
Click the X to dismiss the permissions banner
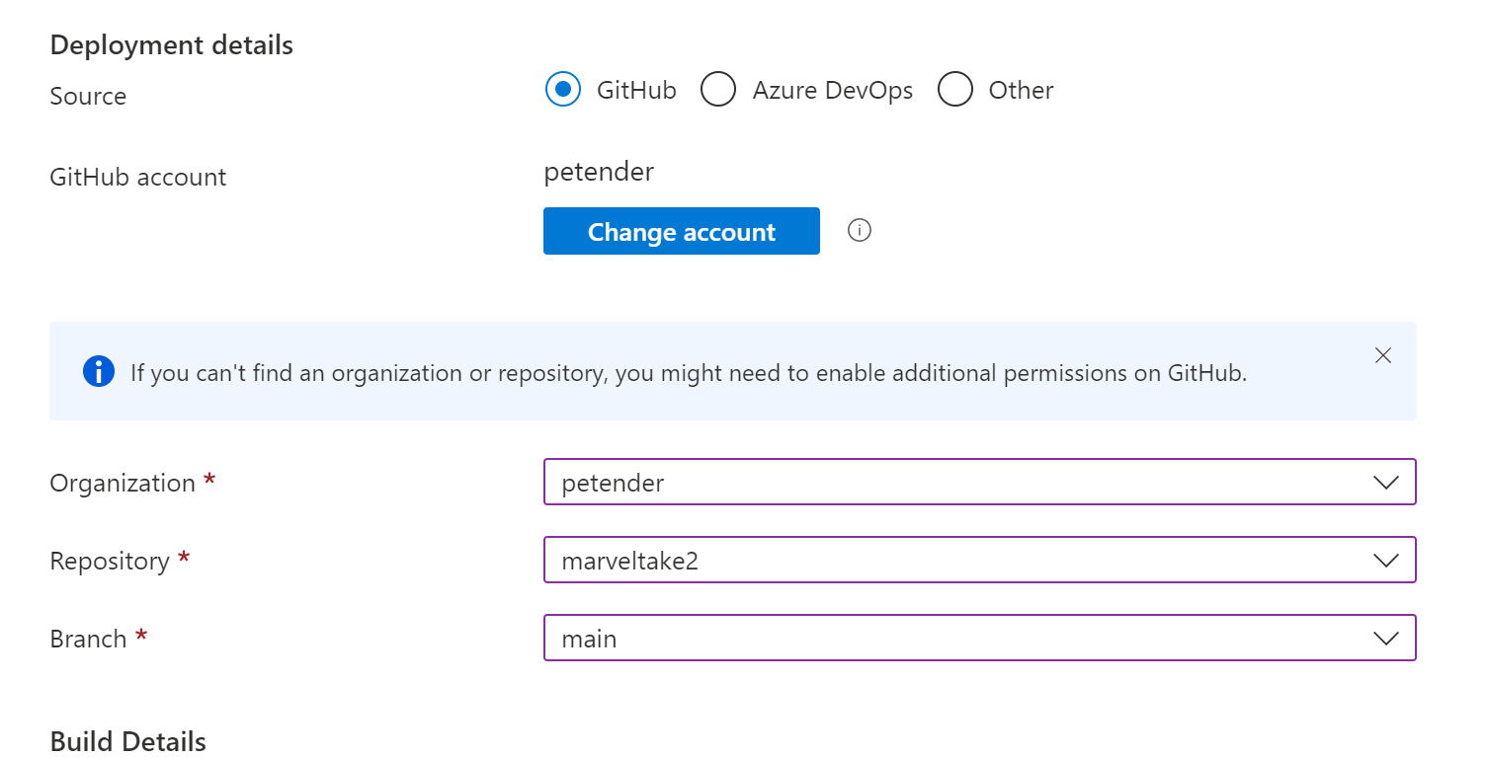(1383, 355)
